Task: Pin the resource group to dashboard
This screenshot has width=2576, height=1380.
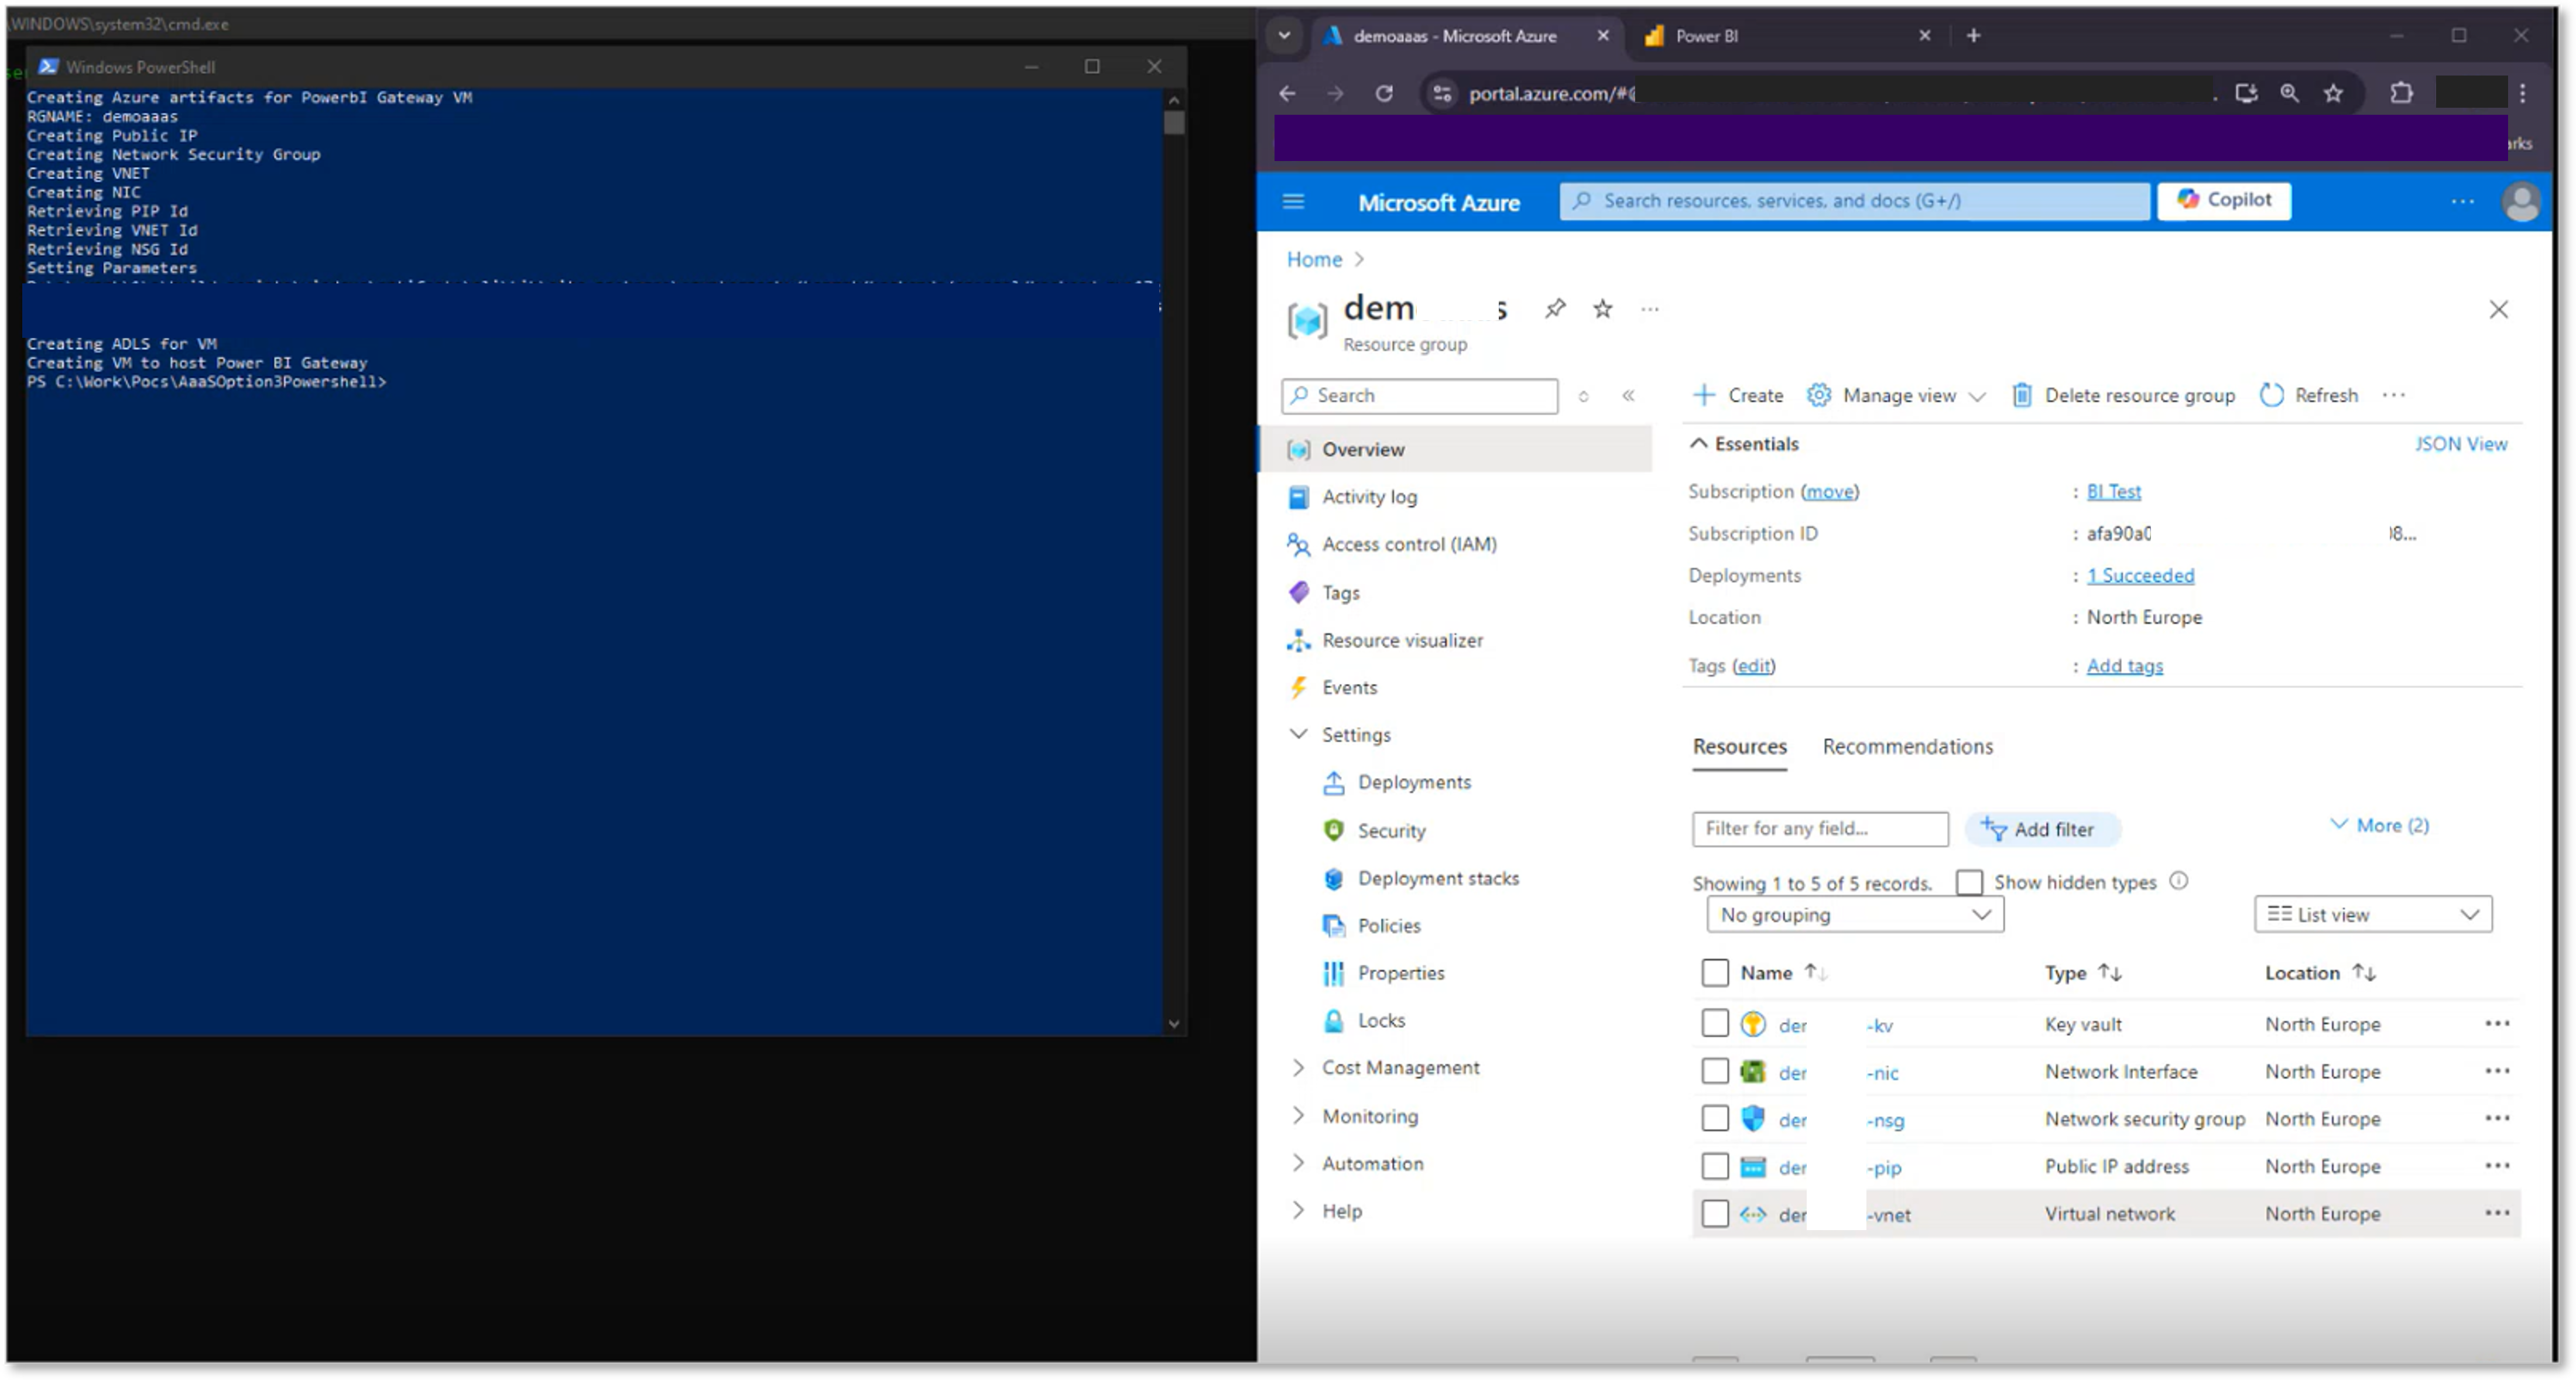Action: coord(1554,309)
